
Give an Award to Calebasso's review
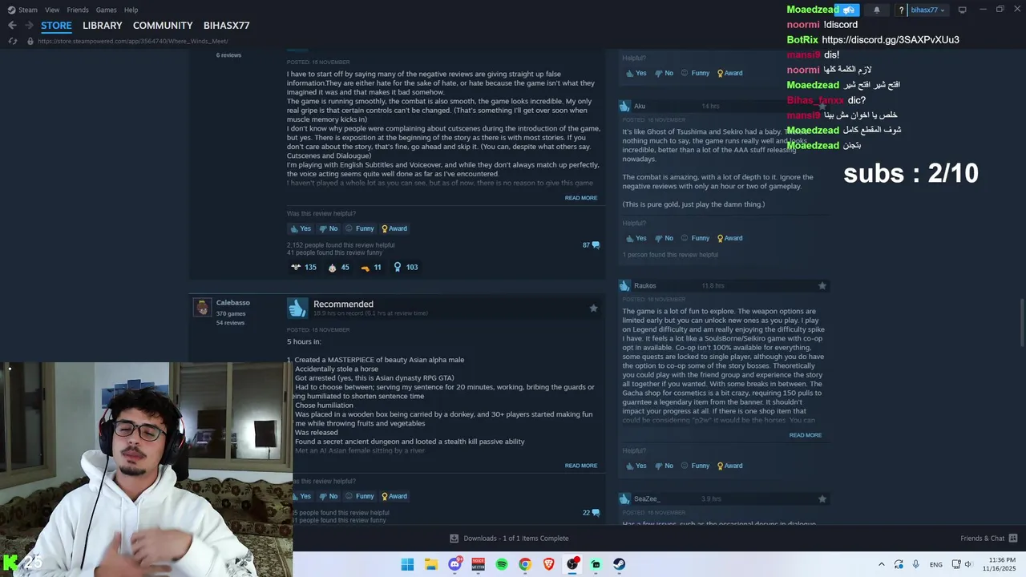pos(394,496)
